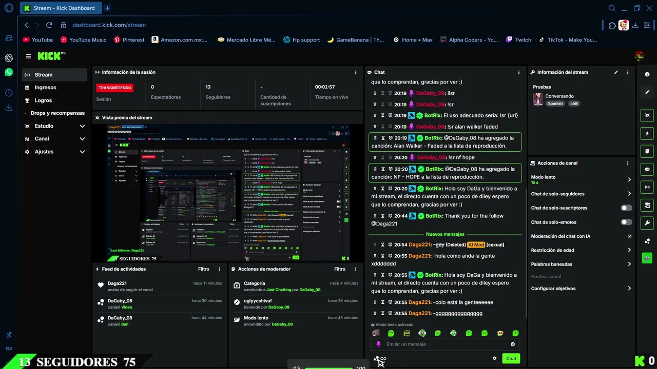Click lightning bolt icon in right toolbar
The width and height of the screenshot is (657, 369).
(x=647, y=133)
